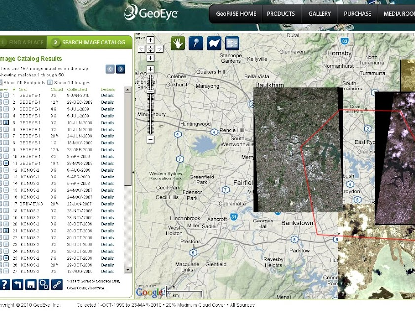Open Details for result 7 dated 24-JUN-2009
This screenshot has height=311, width=415.
107,136
